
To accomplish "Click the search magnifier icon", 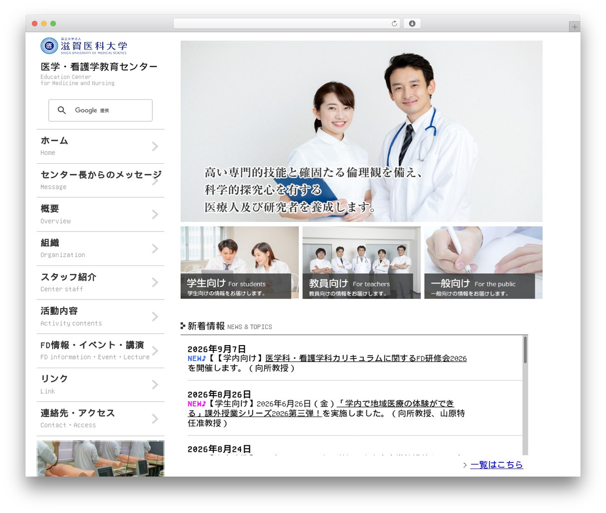I will click(62, 110).
